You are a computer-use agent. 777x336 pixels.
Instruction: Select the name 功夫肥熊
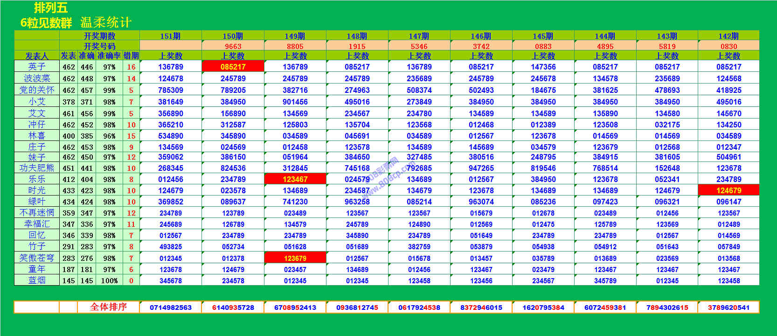click(x=37, y=168)
